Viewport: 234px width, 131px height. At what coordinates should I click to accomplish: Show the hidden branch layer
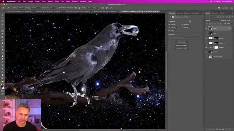[x=206, y=43]
